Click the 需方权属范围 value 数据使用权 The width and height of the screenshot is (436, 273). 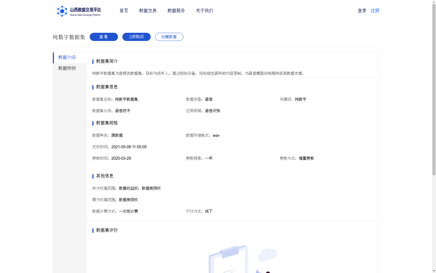pos(128,200)
